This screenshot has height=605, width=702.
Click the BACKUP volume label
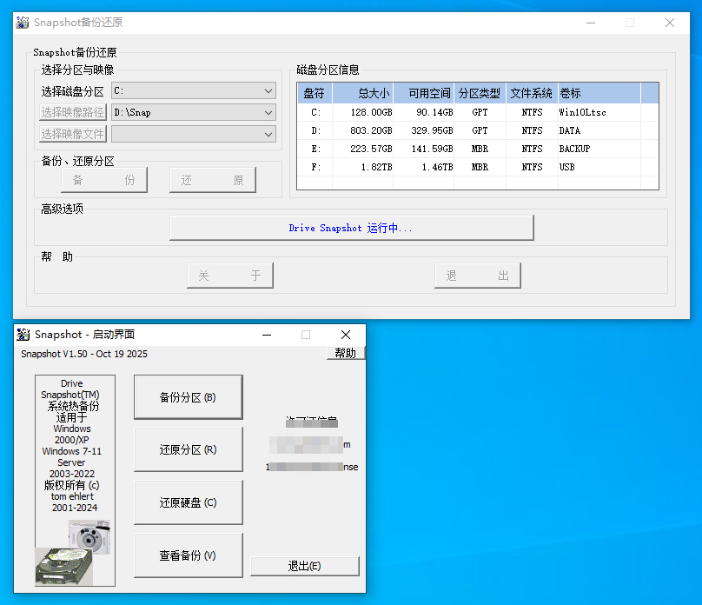(x=574, y=149)
